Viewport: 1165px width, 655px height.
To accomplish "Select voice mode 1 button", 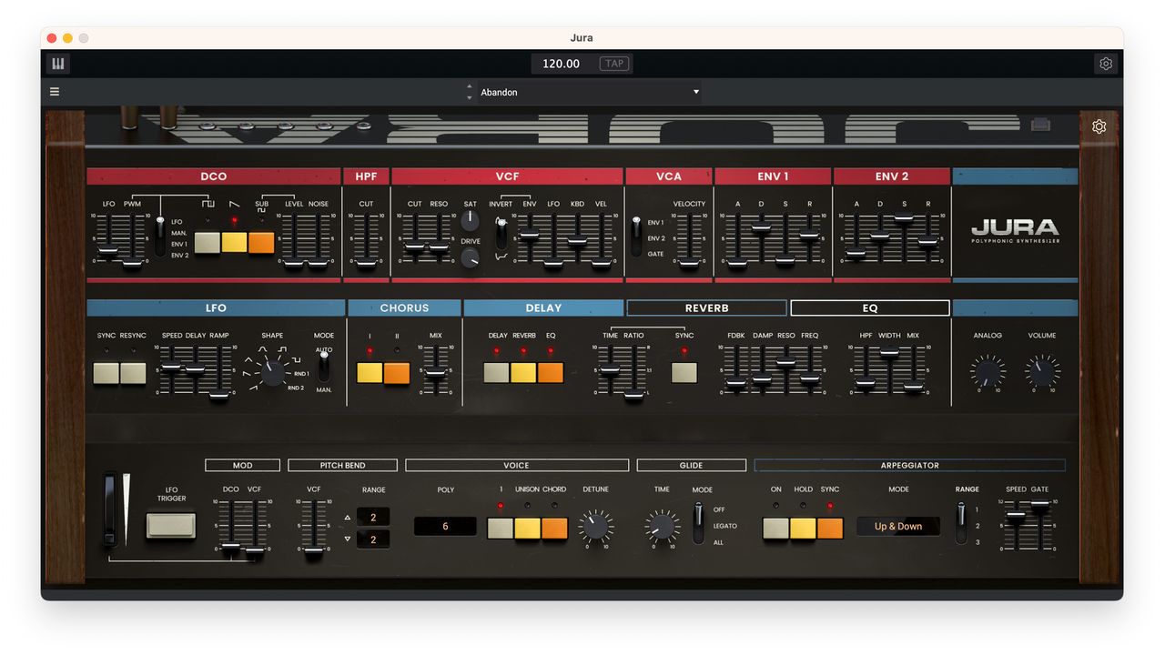I will 501,529.
